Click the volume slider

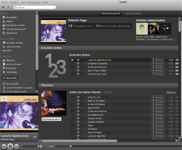(x=31, y=146)
